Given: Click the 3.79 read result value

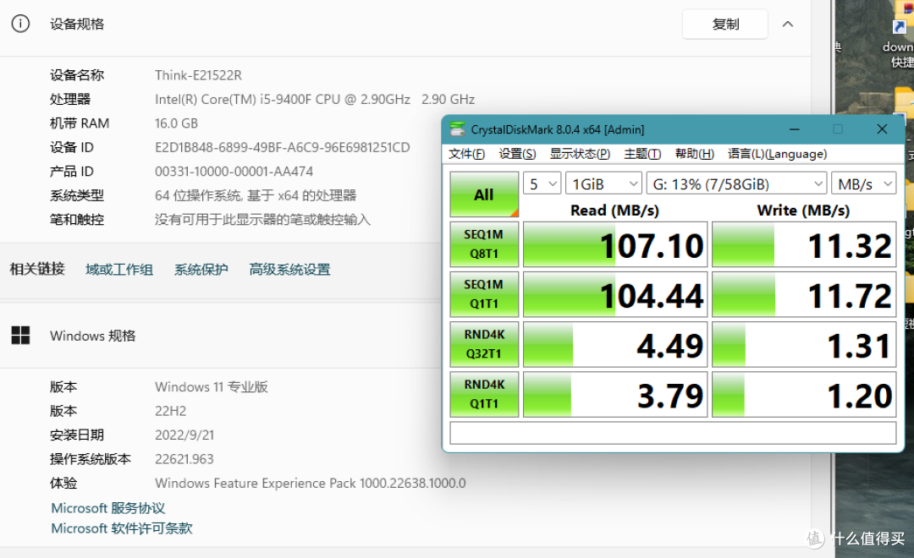Looking at the screenshot, I should tap(670, 396).
